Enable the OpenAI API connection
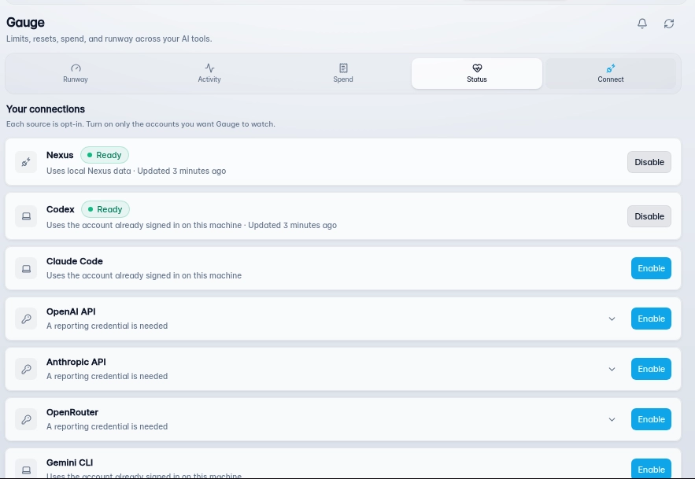The height and width of the screenshot is (479, 695). click(651, 319)
